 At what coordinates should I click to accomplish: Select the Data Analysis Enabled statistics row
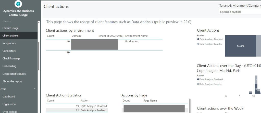point(94,110)
